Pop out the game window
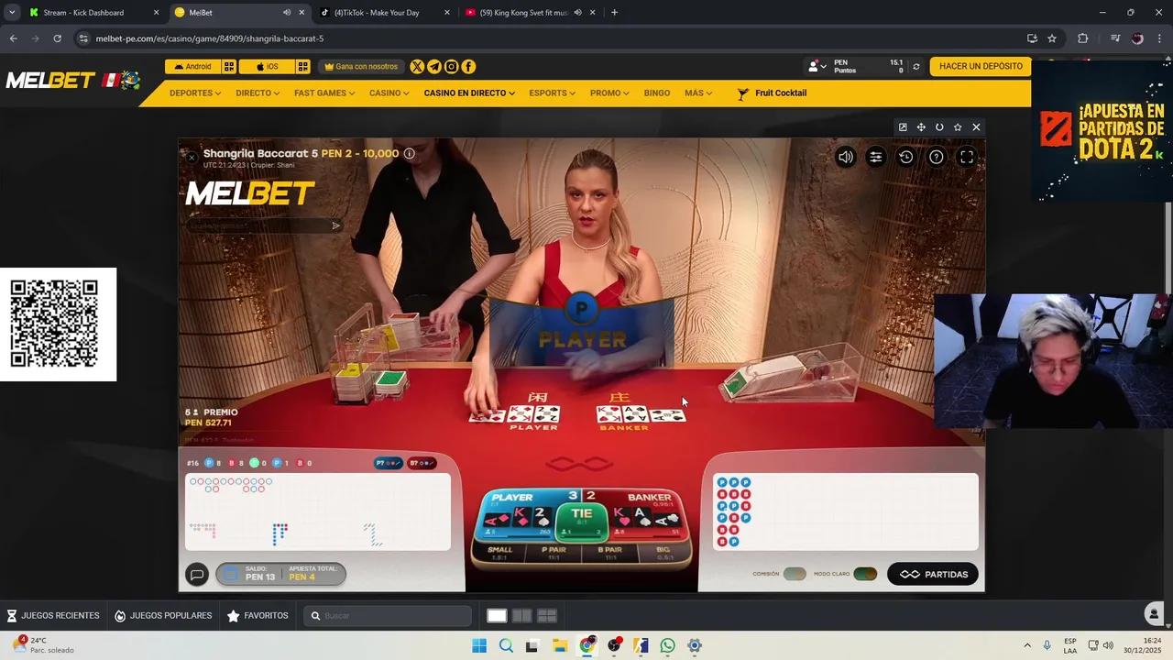The width and height of the screenshot is (1173, 660). [x=903, y=127]
